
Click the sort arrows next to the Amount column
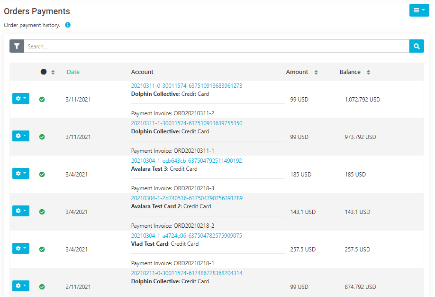[x=316, y=72]
